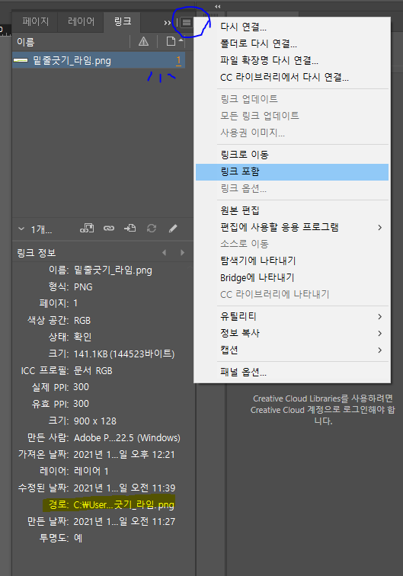Click the link thumbnail in the list row
Viewport: 403px width, 576px height.
click(x=21, y=60)
